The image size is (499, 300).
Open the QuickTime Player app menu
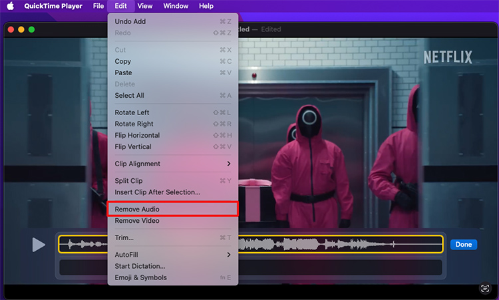click(x=53, y=6)
